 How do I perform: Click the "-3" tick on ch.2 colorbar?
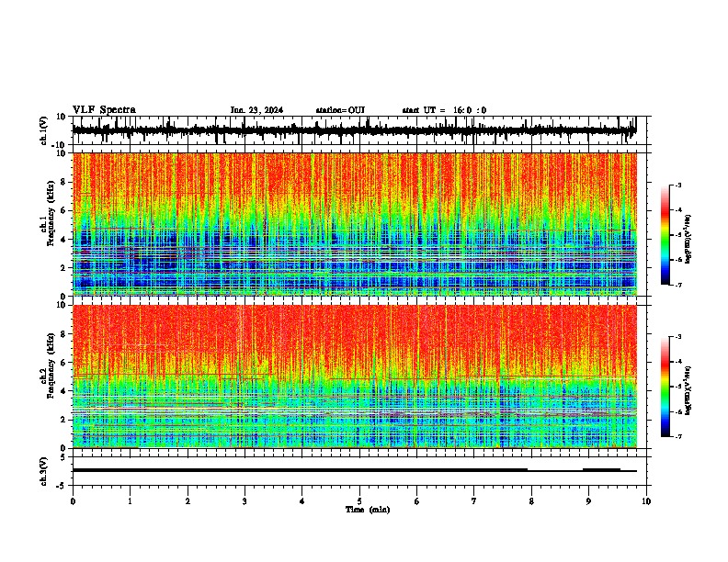click(677, 337)
